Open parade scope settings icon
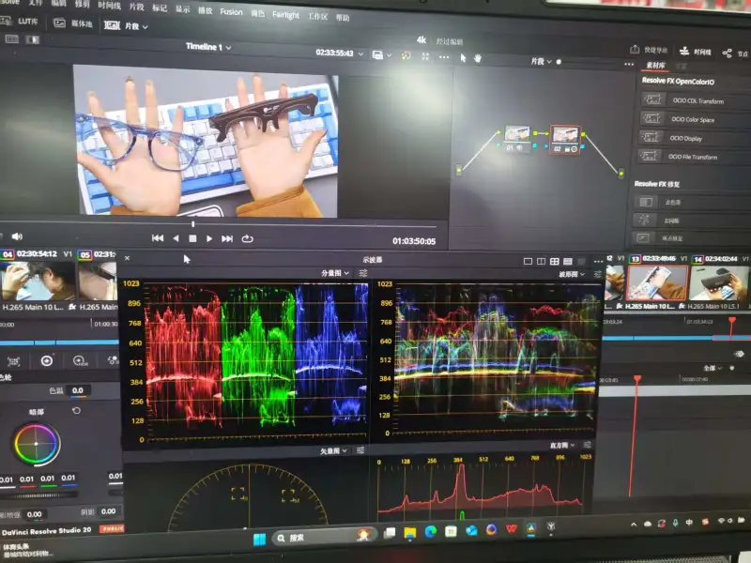This screenshot has height=563, width=751. (x=362, y=273)
